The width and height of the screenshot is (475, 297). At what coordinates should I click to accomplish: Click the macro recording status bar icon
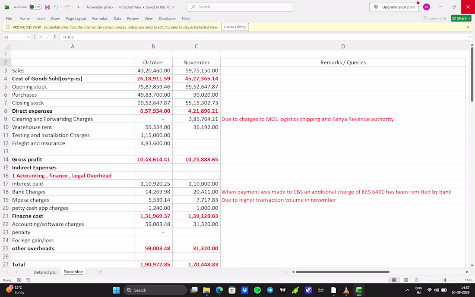[19, 280]
